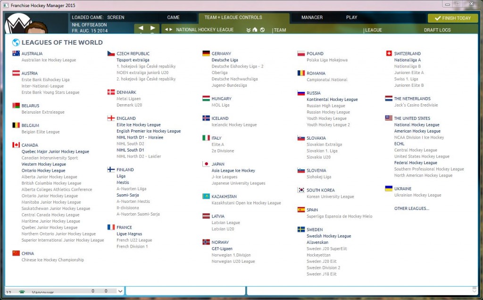Click the Australian Ice Hockey League text

(49, 60)
